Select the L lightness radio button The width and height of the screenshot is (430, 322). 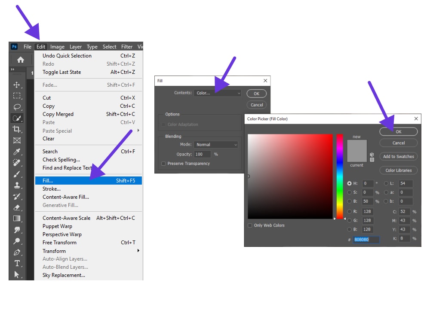pyautogui.click(x=386, y=183)
